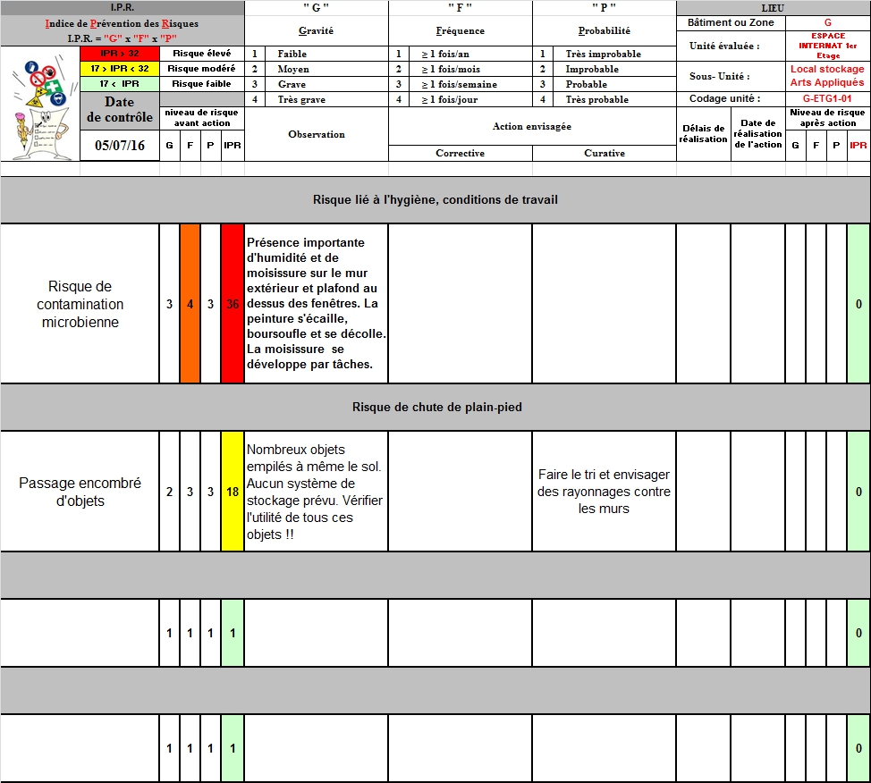
Task: Select the hygiene risk section header row
Action: coord(435,199)
